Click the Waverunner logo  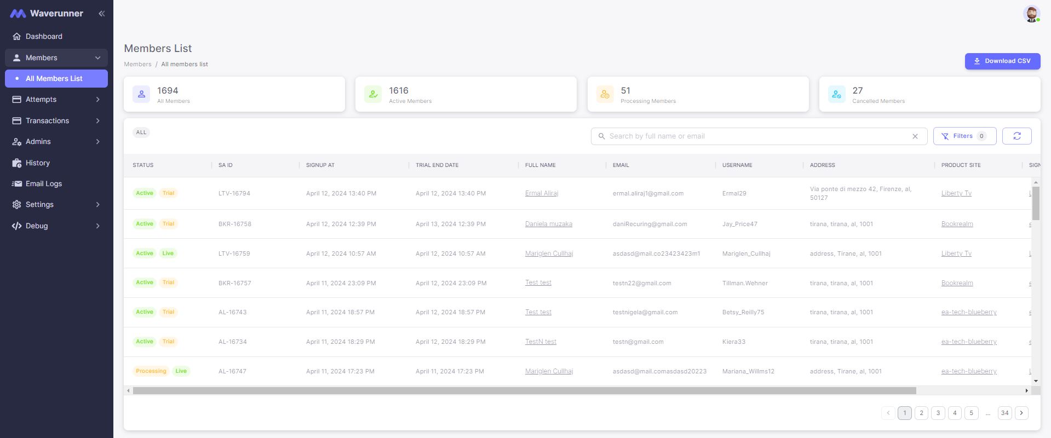click(x=47, y=14)
